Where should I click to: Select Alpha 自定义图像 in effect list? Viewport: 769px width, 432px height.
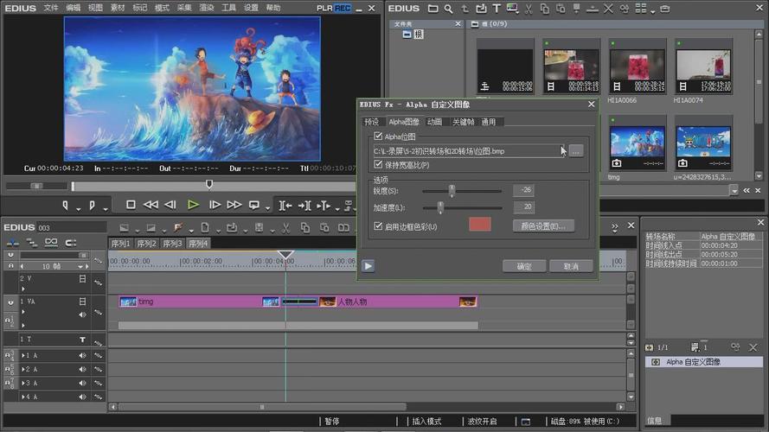704,362
